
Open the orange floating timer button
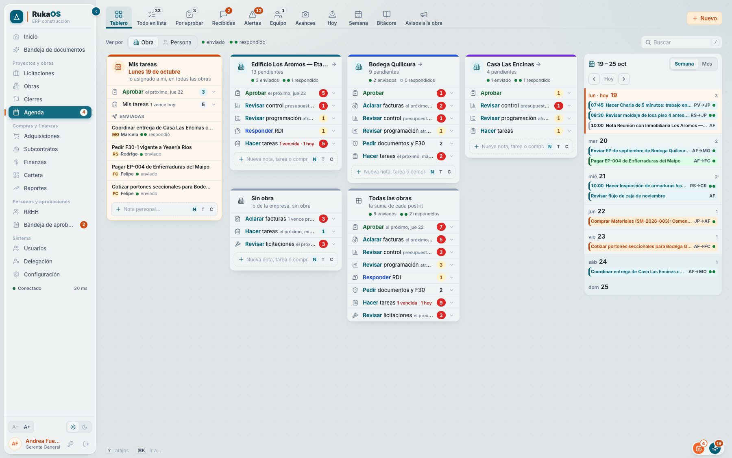point(699,448)
